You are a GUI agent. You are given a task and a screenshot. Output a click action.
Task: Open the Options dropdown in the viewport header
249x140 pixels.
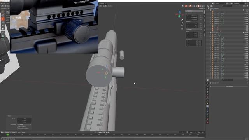click(202, 9)
